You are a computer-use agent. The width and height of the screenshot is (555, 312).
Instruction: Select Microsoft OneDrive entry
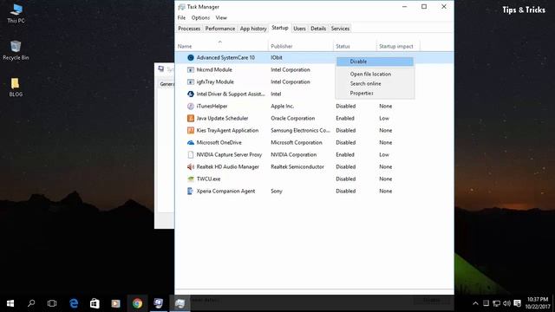click(219, 142)
